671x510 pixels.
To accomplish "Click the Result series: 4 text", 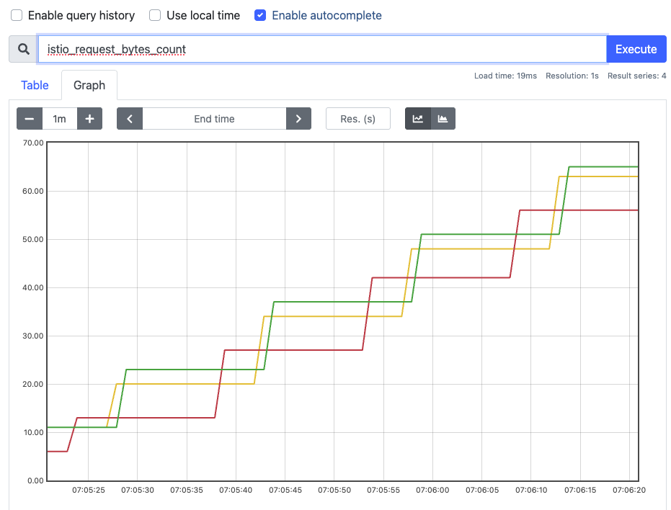I will [x=637, y=76].
